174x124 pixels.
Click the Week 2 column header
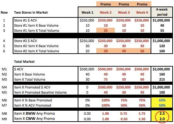[106, 12]
